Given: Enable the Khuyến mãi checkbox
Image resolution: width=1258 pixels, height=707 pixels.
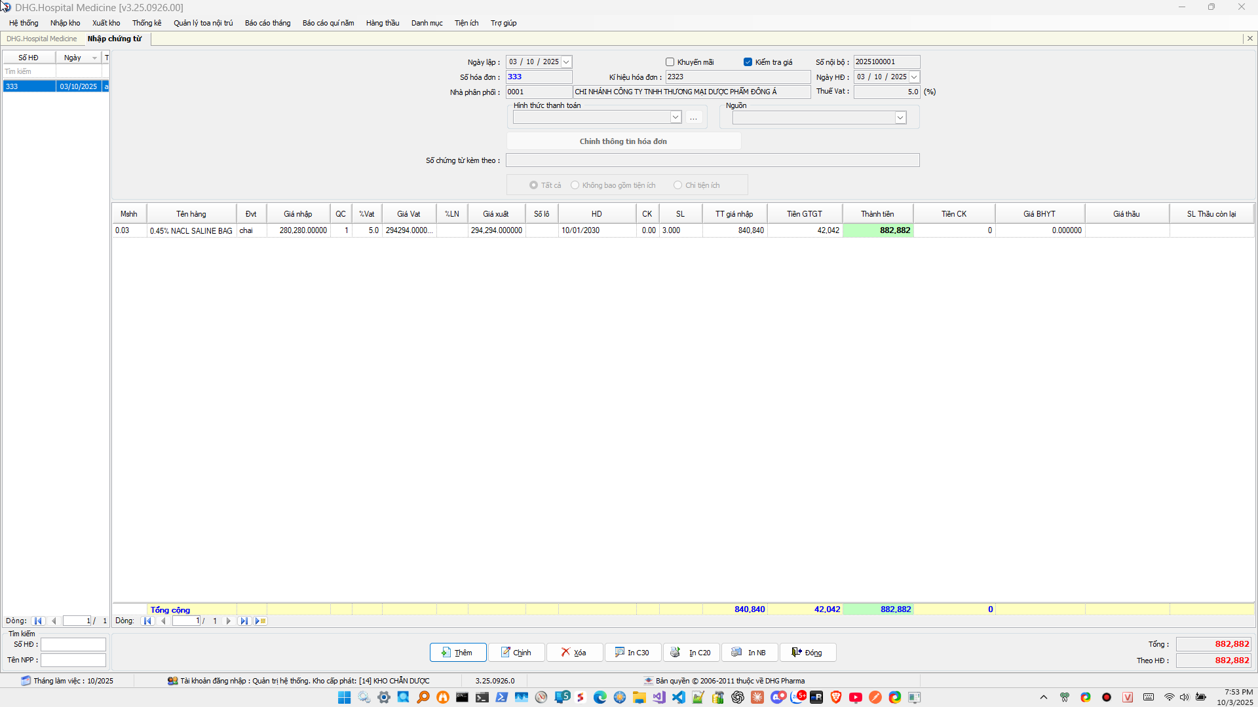Looking at the screenshot, I should point(670,62).
